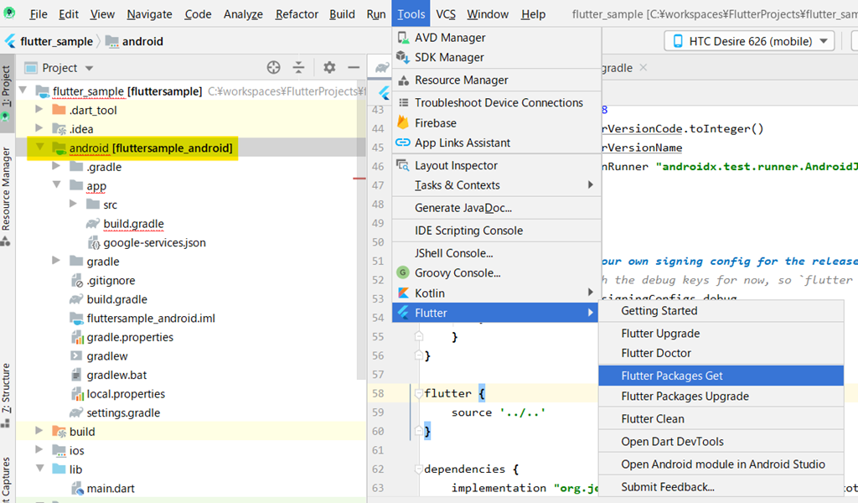The width and height of the screenshot is (858, 503).
Task: Open the HTC Desire 626 device dropdown
Action: click(x=750, y=41)
